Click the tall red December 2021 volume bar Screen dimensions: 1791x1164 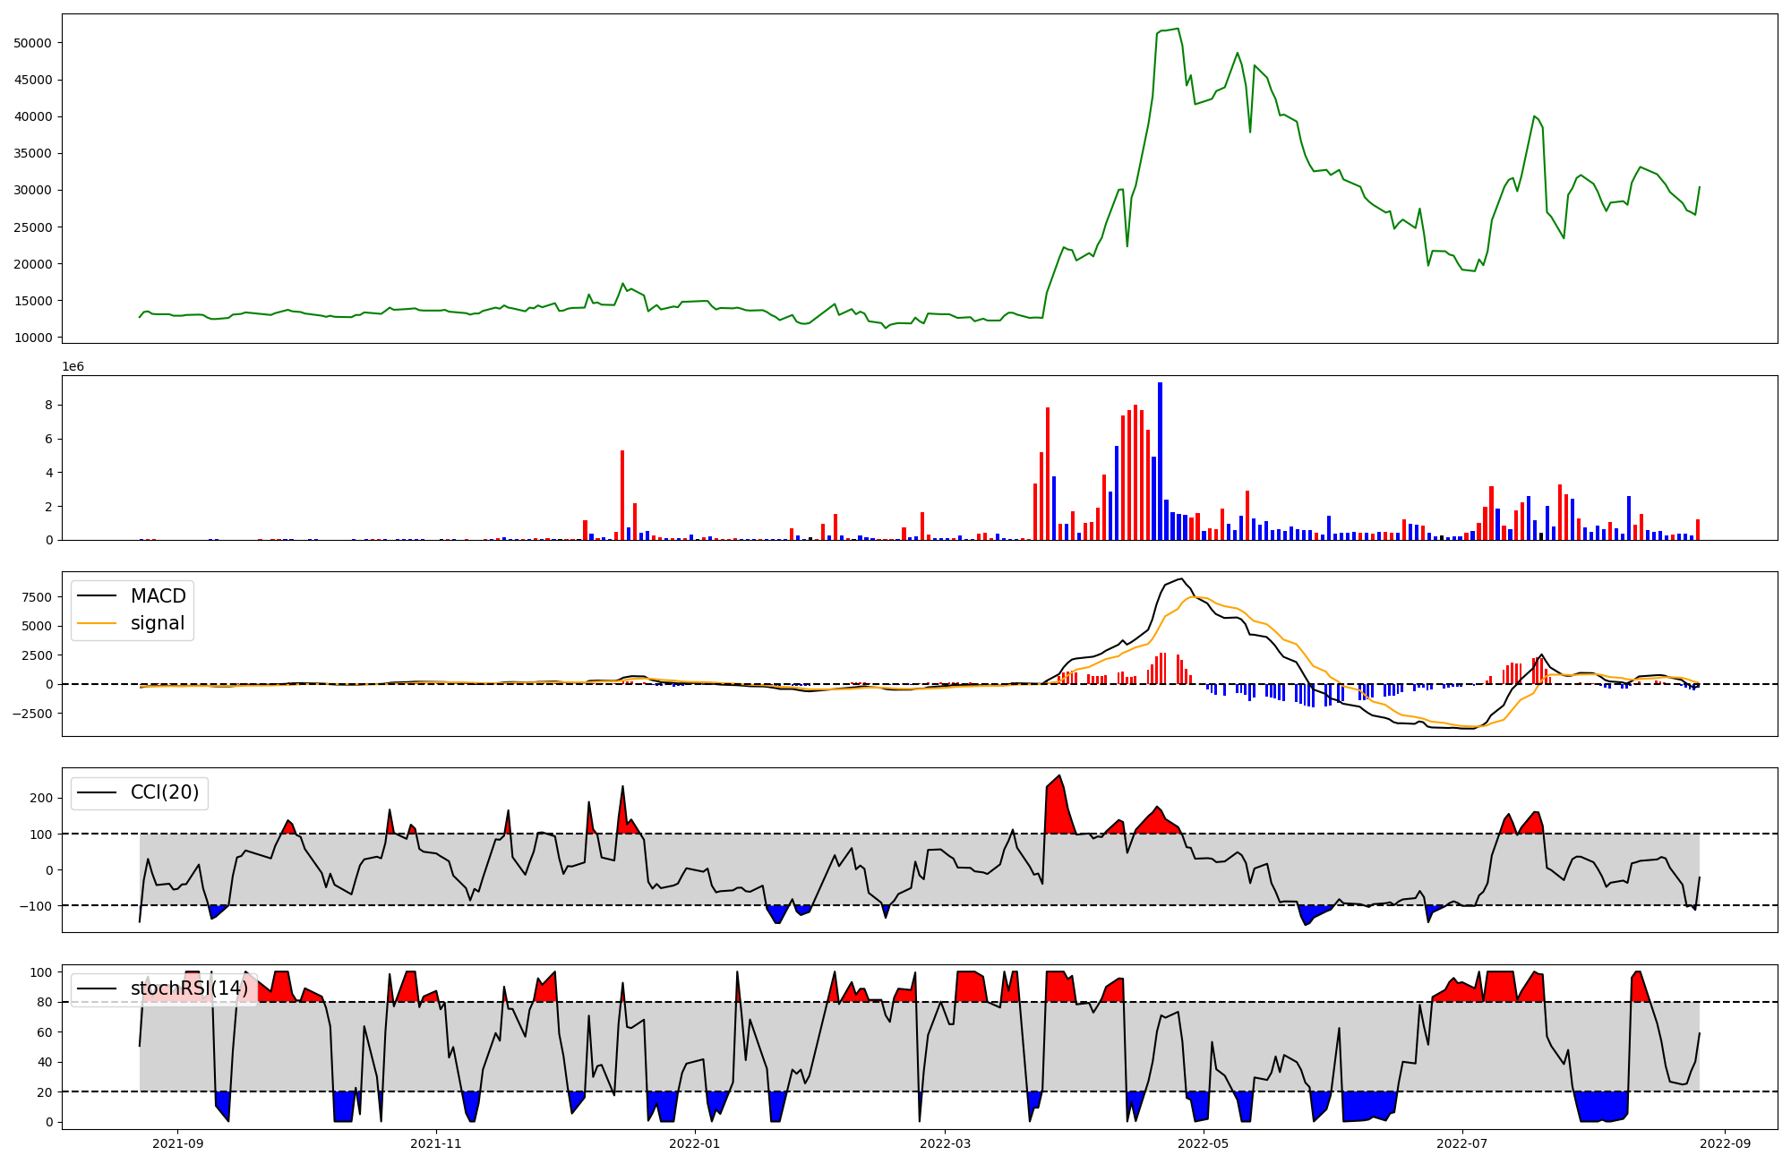[x=622, y=495]
